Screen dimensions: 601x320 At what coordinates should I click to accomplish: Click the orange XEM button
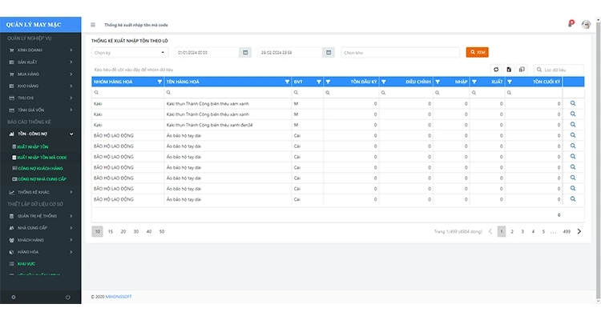coord(477,53)
